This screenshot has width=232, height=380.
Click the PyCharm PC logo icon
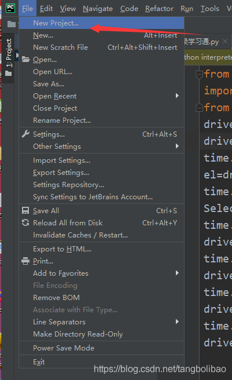pyautogui.click(x=10, y=8)
